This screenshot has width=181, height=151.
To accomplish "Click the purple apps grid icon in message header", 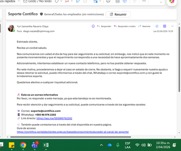I will pyautogui.click(x=165, y=26).
